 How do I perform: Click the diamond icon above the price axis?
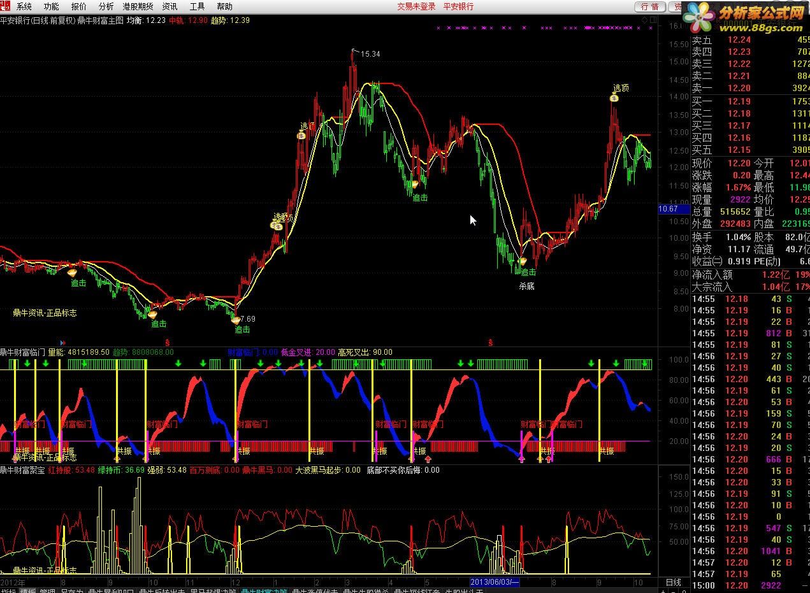[644, 20]
